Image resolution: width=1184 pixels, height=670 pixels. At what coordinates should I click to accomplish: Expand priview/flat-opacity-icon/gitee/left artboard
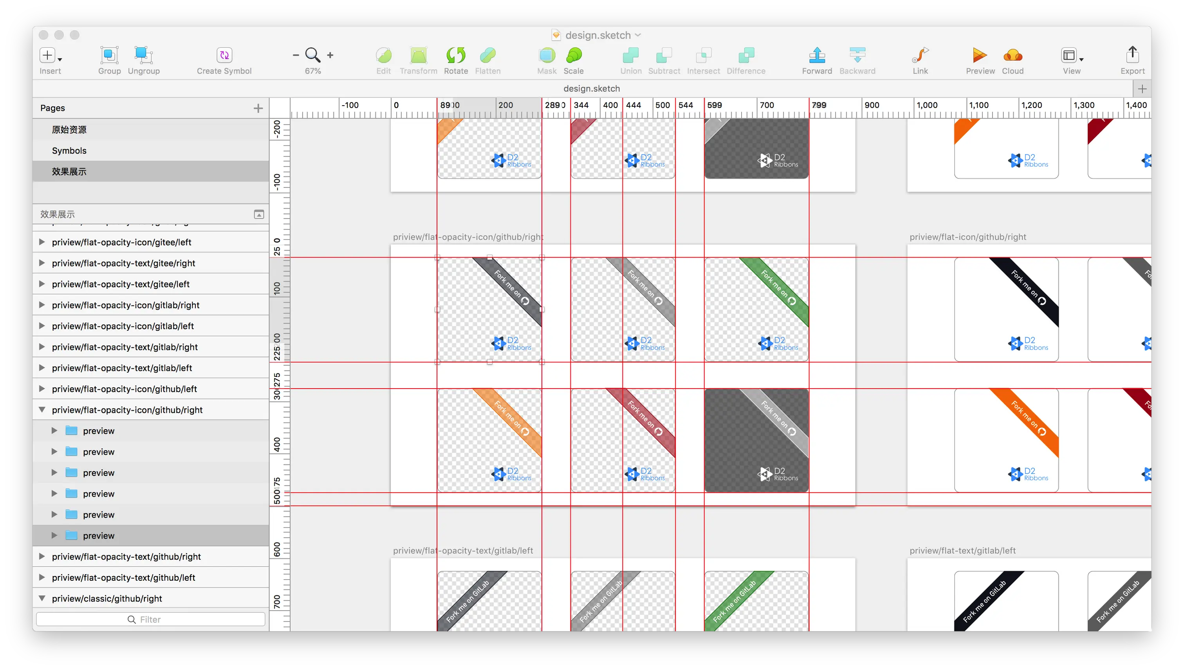click(x=42, y=242)
